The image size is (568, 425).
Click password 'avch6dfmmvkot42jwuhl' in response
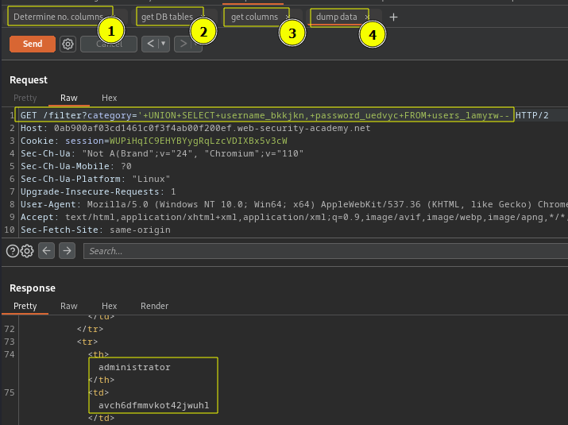(153, 405)
